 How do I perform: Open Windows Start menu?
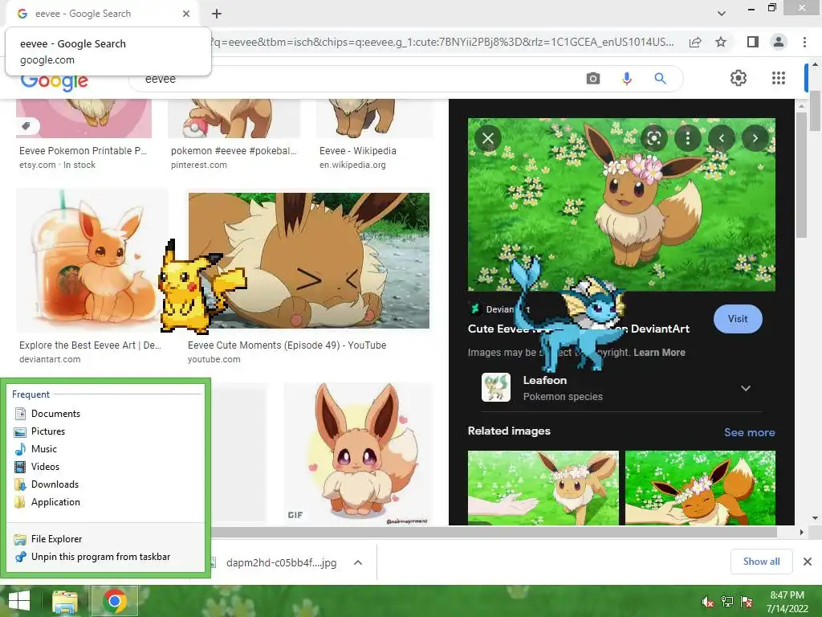[x=19, y=601]
